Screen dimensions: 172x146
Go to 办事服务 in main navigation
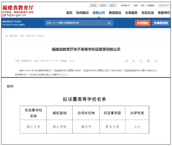point(131,13)
